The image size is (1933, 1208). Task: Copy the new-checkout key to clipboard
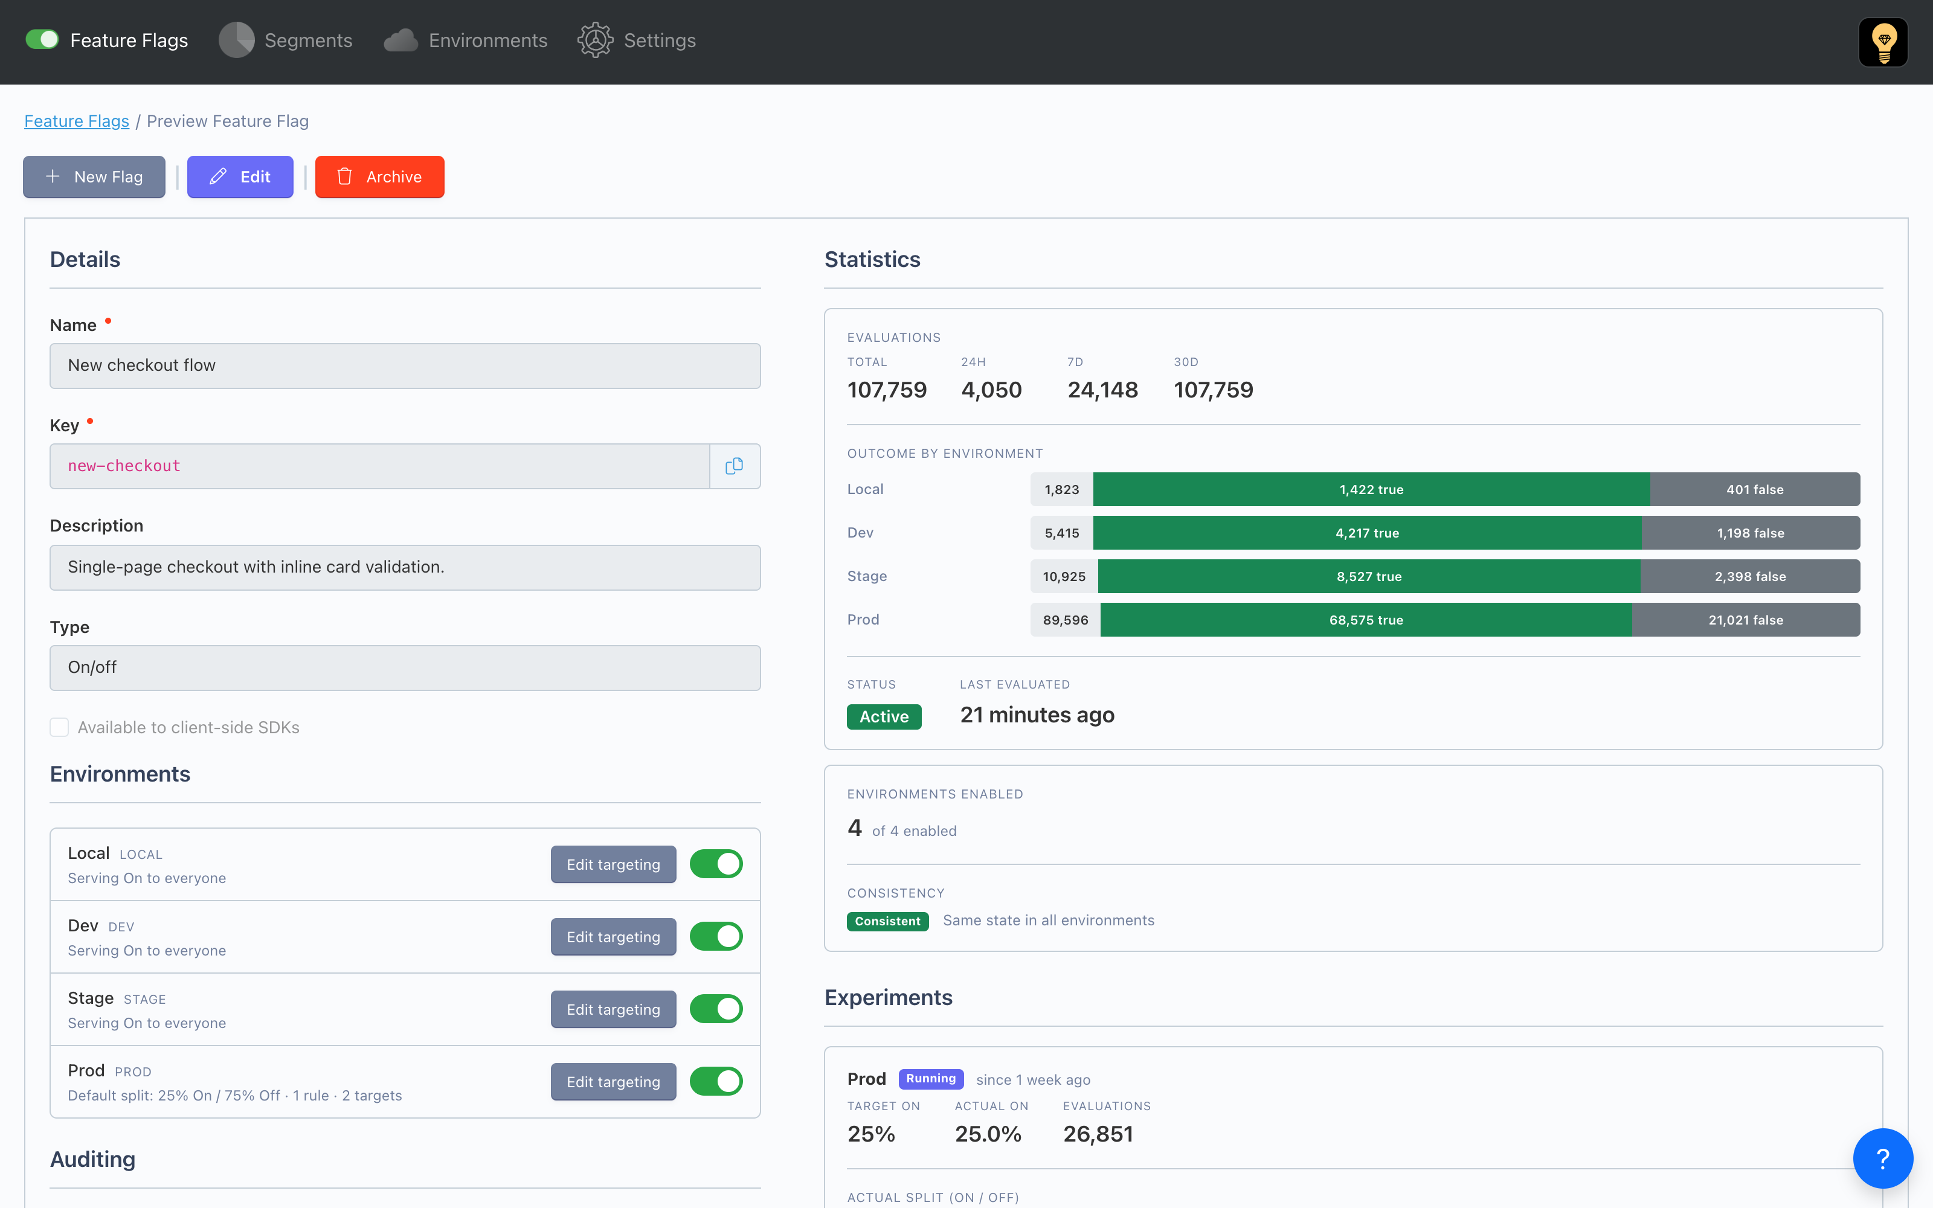[x=734, y=466]
